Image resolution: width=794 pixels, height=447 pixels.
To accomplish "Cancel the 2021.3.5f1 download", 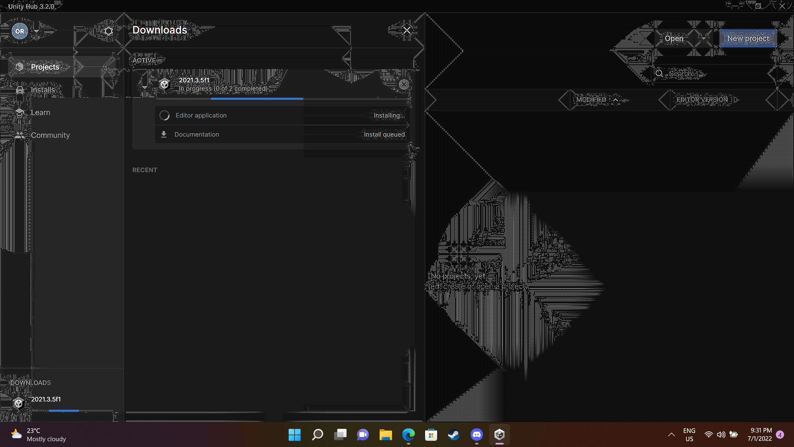I will (404, 84).
